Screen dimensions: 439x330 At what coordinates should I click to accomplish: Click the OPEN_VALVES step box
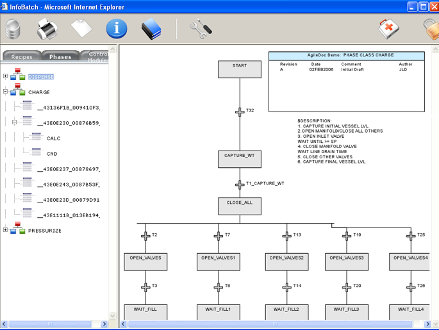tap(145, 262)
